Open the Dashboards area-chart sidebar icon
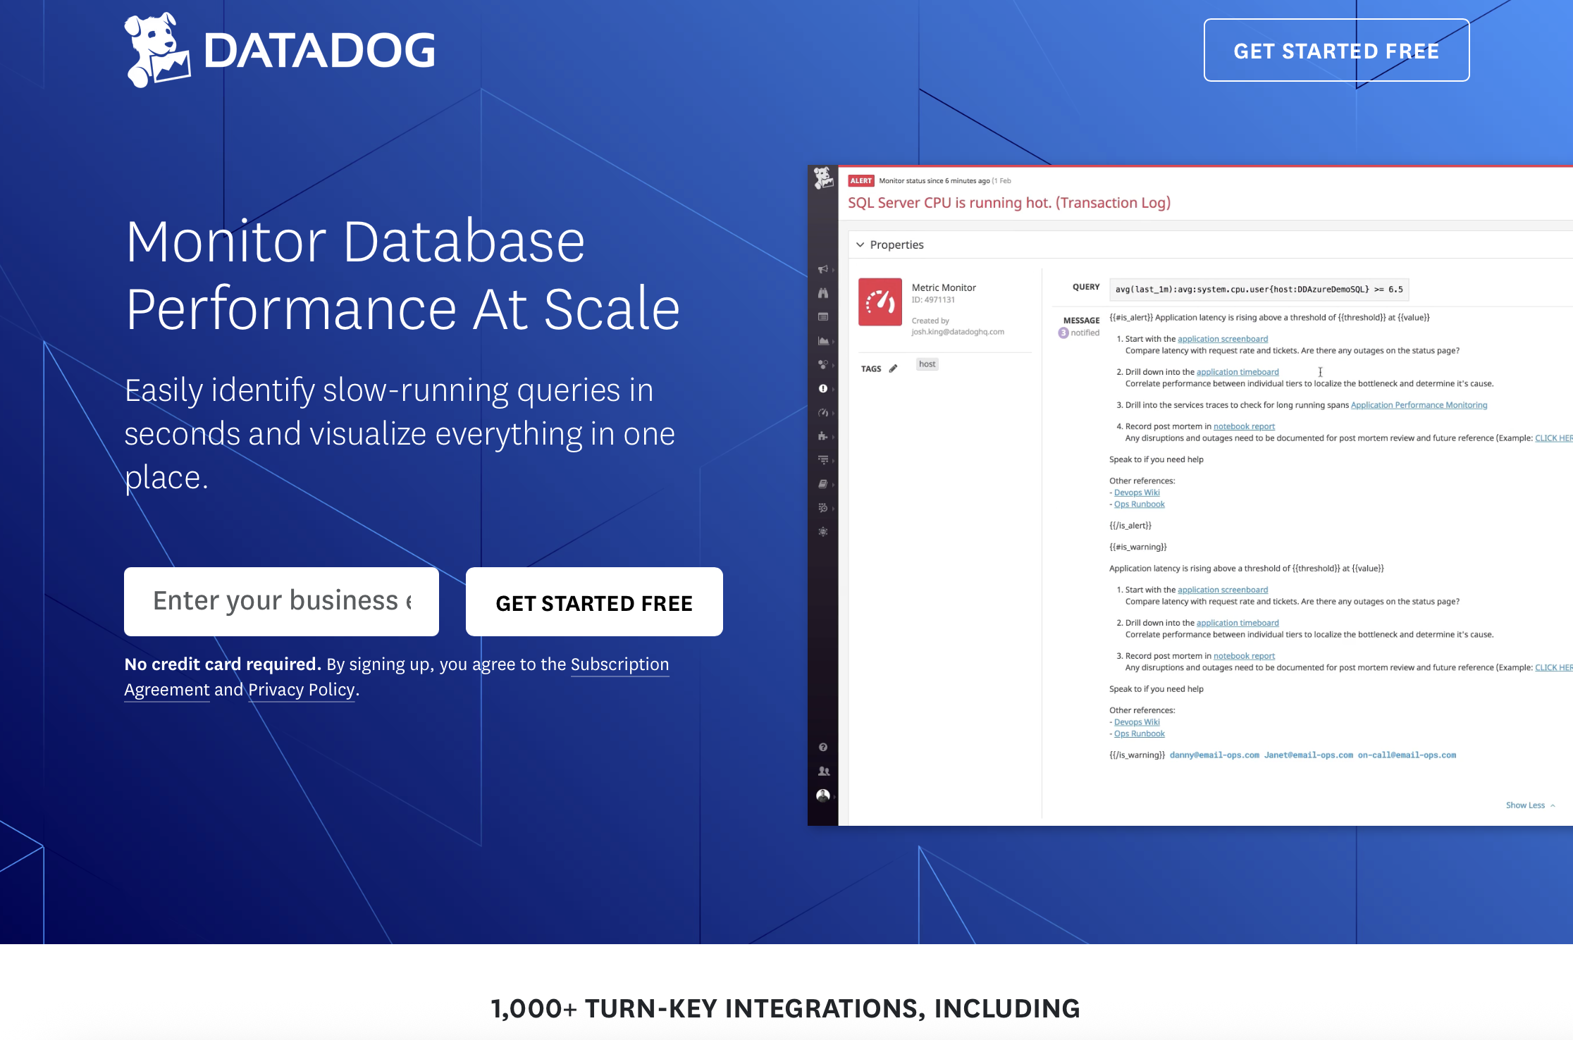The image size is (1573, 1040). 822,341
